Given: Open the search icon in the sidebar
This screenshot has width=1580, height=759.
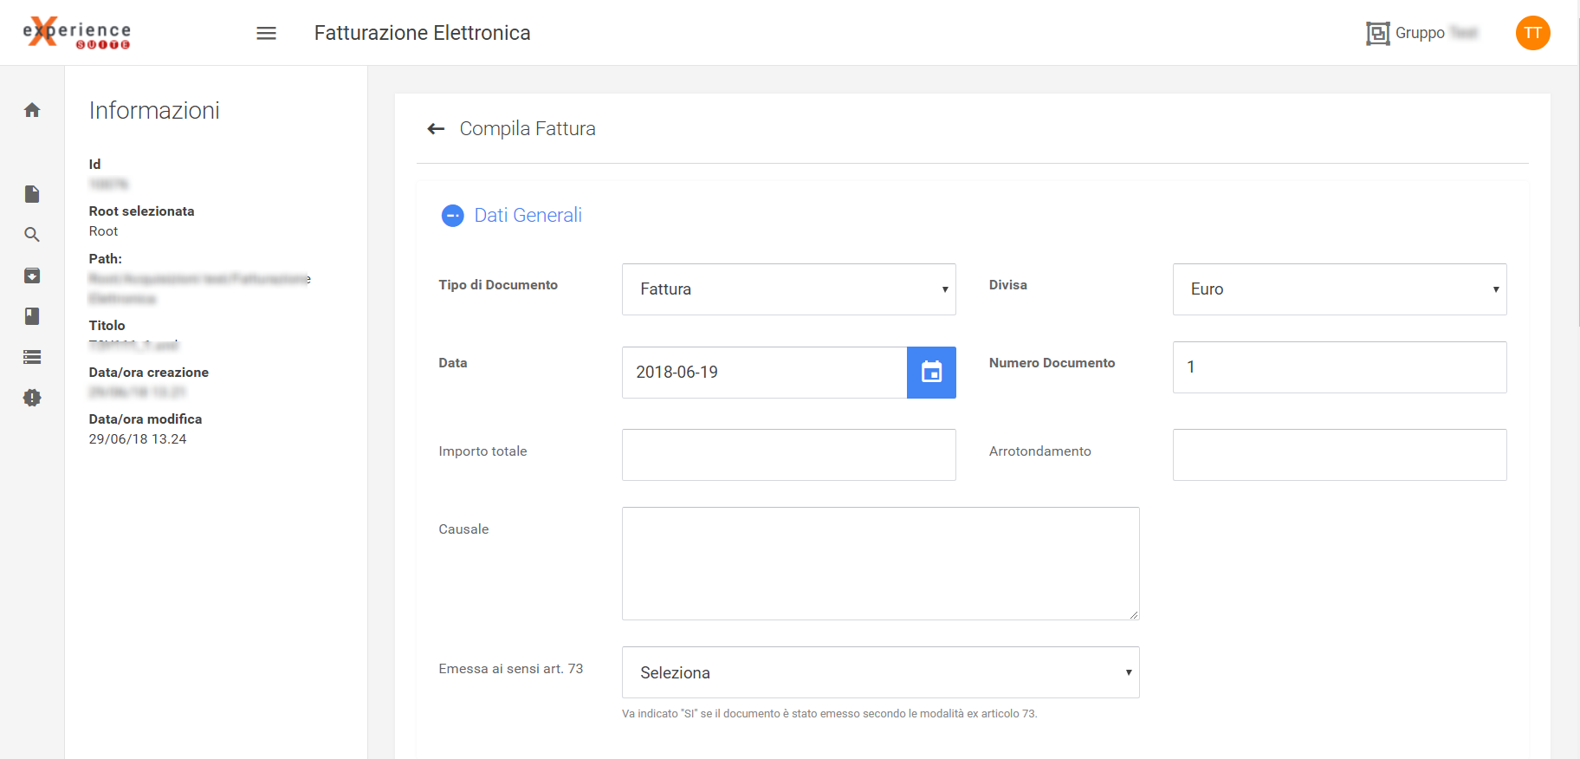Looking at the screenshot, I should pyautogui.click(x=32, y=235).
